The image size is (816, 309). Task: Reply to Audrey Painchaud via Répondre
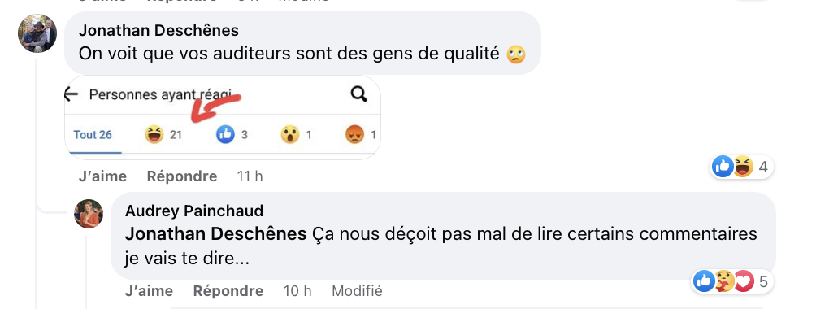pyautogui.click(x=228, y=291)
